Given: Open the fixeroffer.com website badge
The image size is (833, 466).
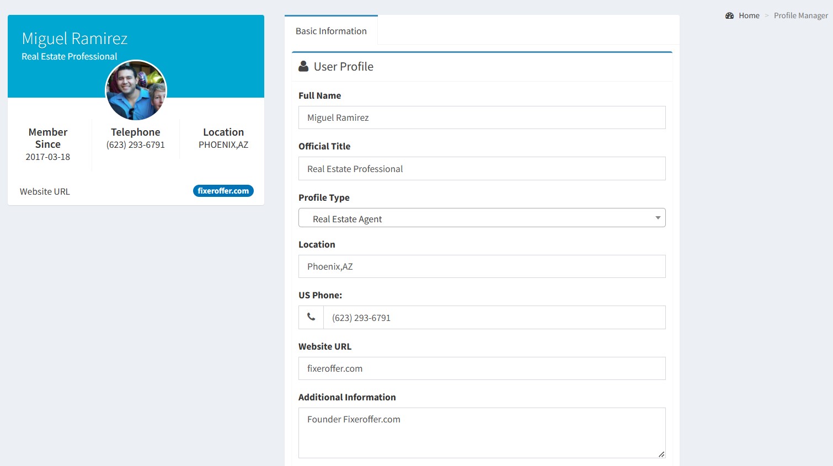Looking at the screenshot, I should [x=223, y=191].
